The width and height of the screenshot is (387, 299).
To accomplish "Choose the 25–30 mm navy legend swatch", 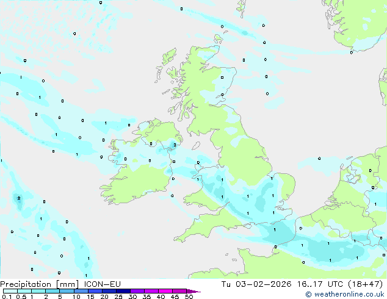I will (x=123, y=291).
